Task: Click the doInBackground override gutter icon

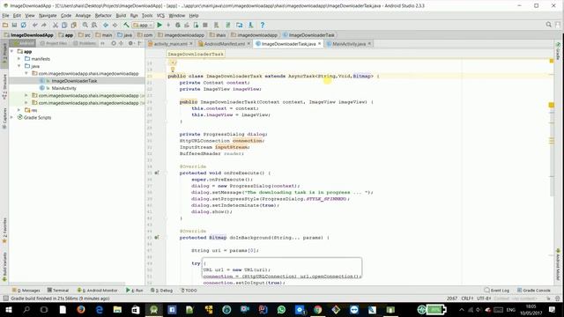Action: 157,238
